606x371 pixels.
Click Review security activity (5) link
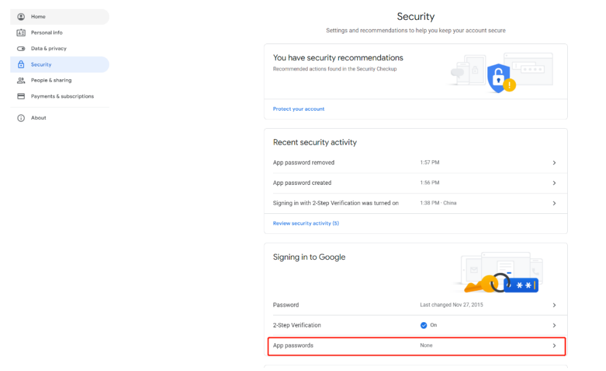(x=306, y=224)
